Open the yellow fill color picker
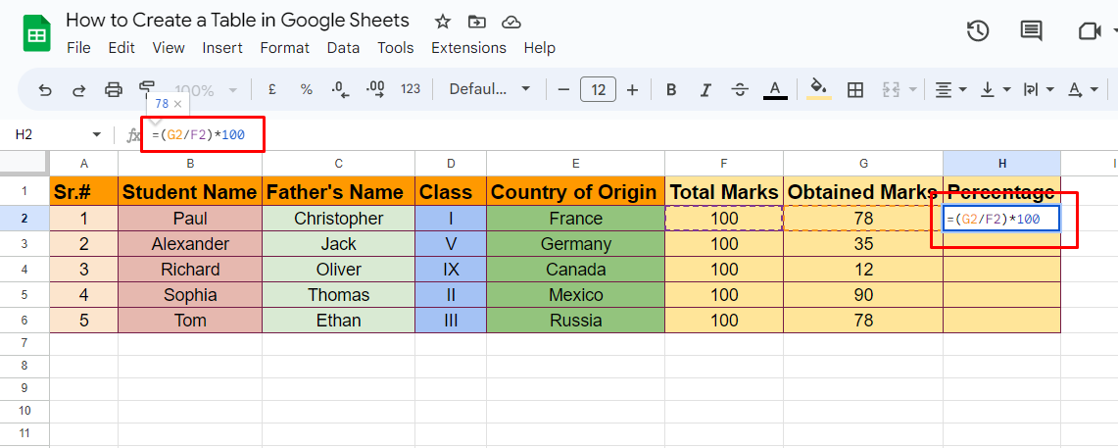 point(819,89)
